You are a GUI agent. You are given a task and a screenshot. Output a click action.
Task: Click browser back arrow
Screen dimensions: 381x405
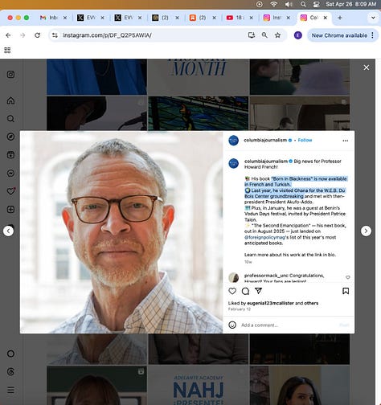[x=8, y=35]
